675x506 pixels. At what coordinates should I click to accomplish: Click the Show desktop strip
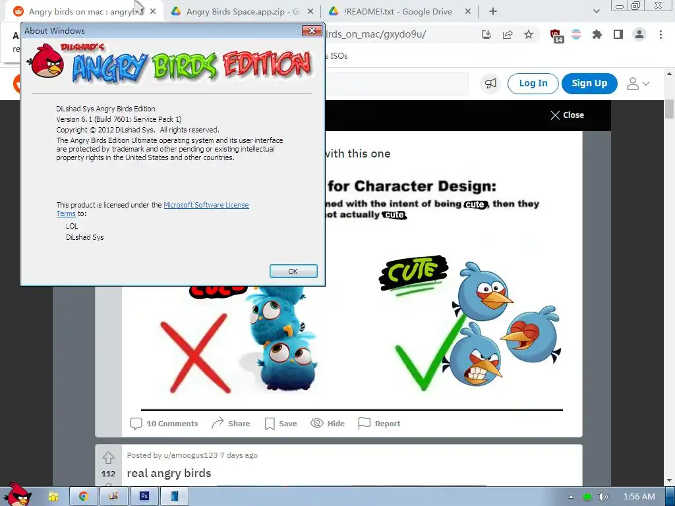click(670, 497)
